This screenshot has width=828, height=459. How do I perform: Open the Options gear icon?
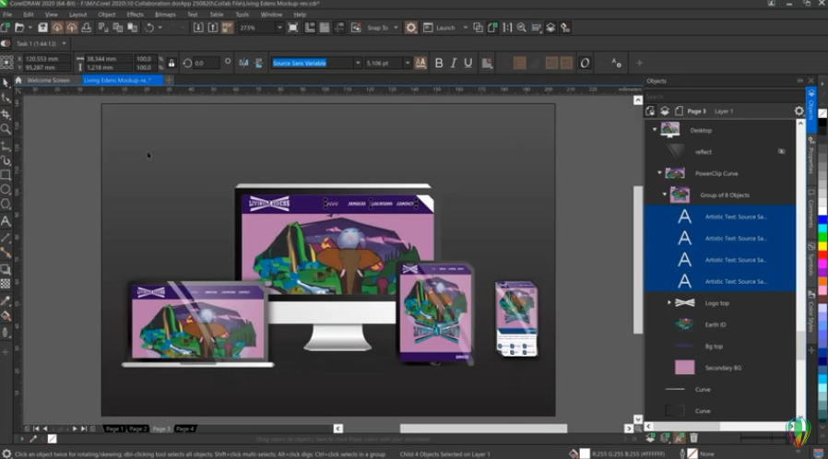point(411,28)
